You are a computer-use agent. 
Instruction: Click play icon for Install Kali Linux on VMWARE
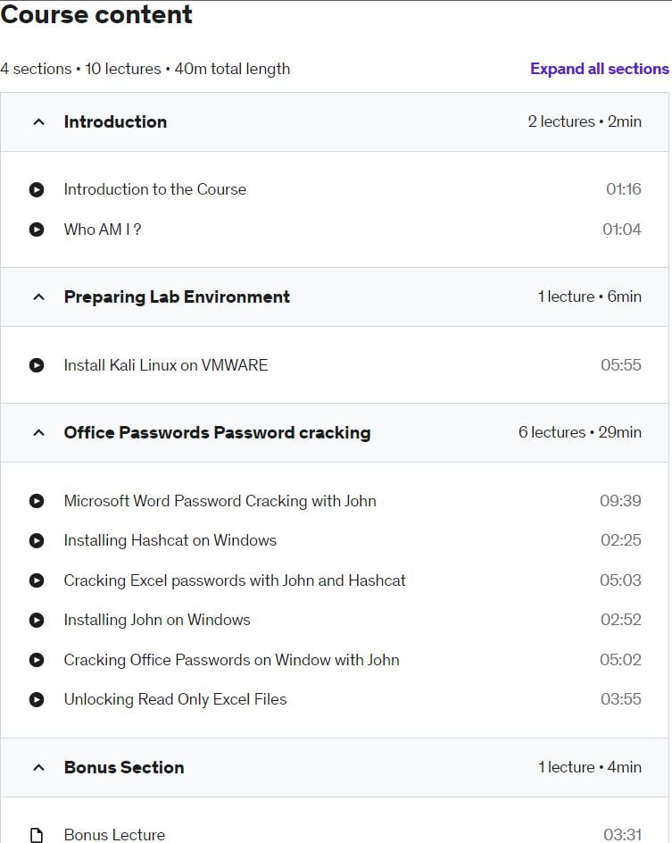click(37, 365)
